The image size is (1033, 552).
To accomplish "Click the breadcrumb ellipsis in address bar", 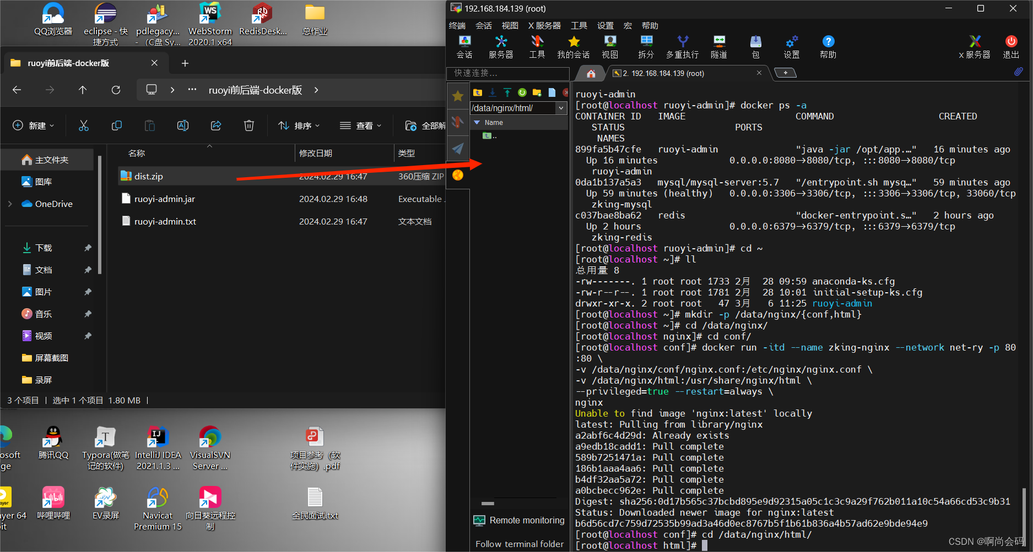I will click(192, 90).
